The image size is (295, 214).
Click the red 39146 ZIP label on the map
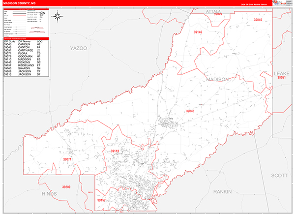(198, 32)
